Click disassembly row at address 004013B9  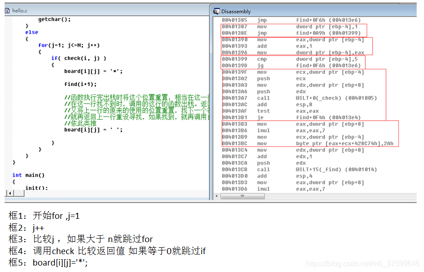click(293, 137)
